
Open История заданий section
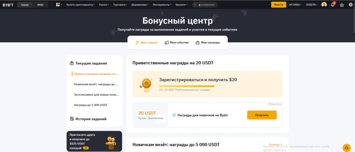pos(88,119)
